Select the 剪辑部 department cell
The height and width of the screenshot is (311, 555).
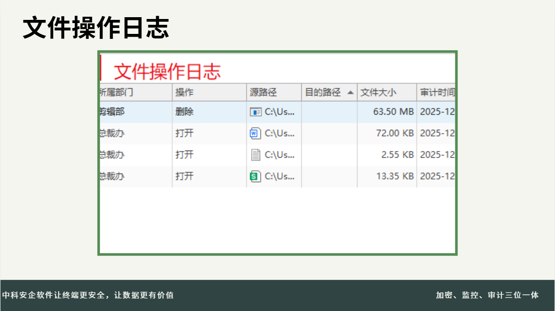point(112,112)
